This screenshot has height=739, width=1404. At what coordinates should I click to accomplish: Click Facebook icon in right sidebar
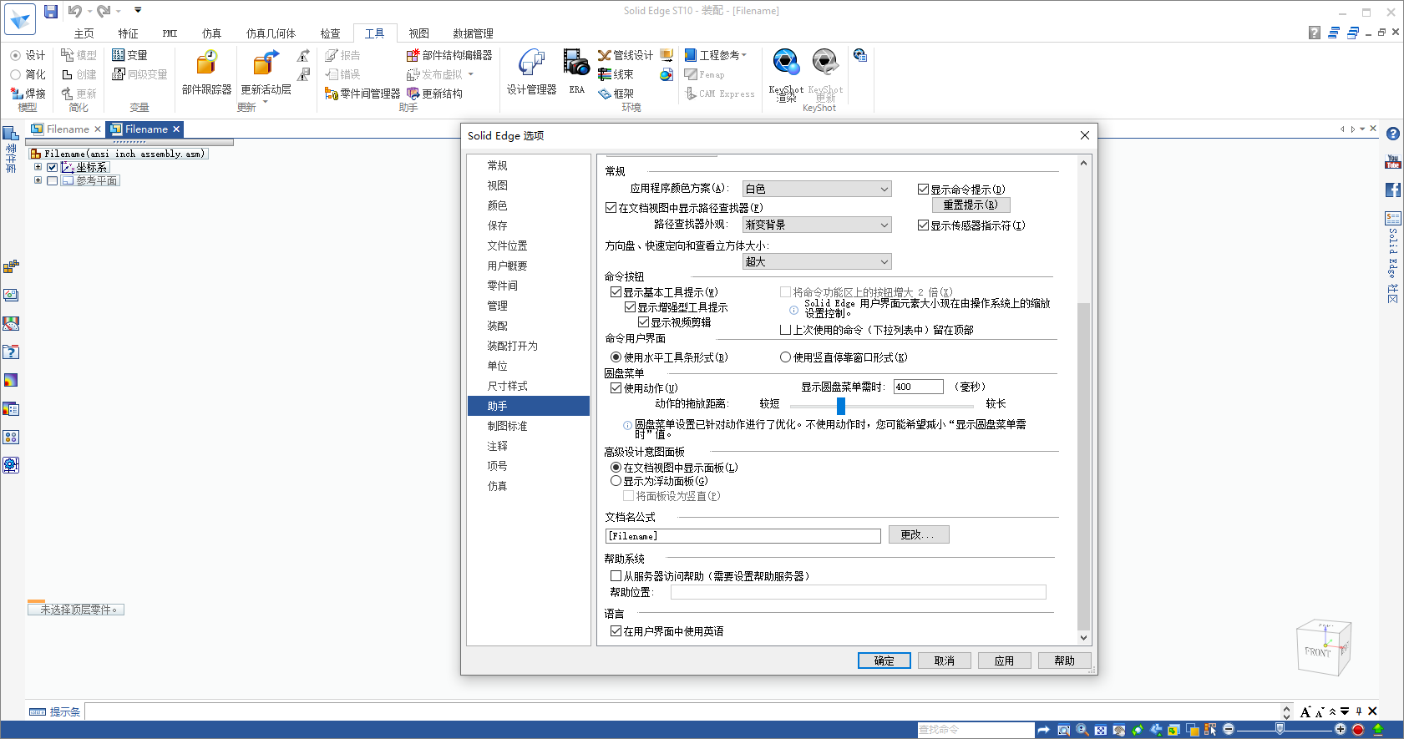(1393, 190)
